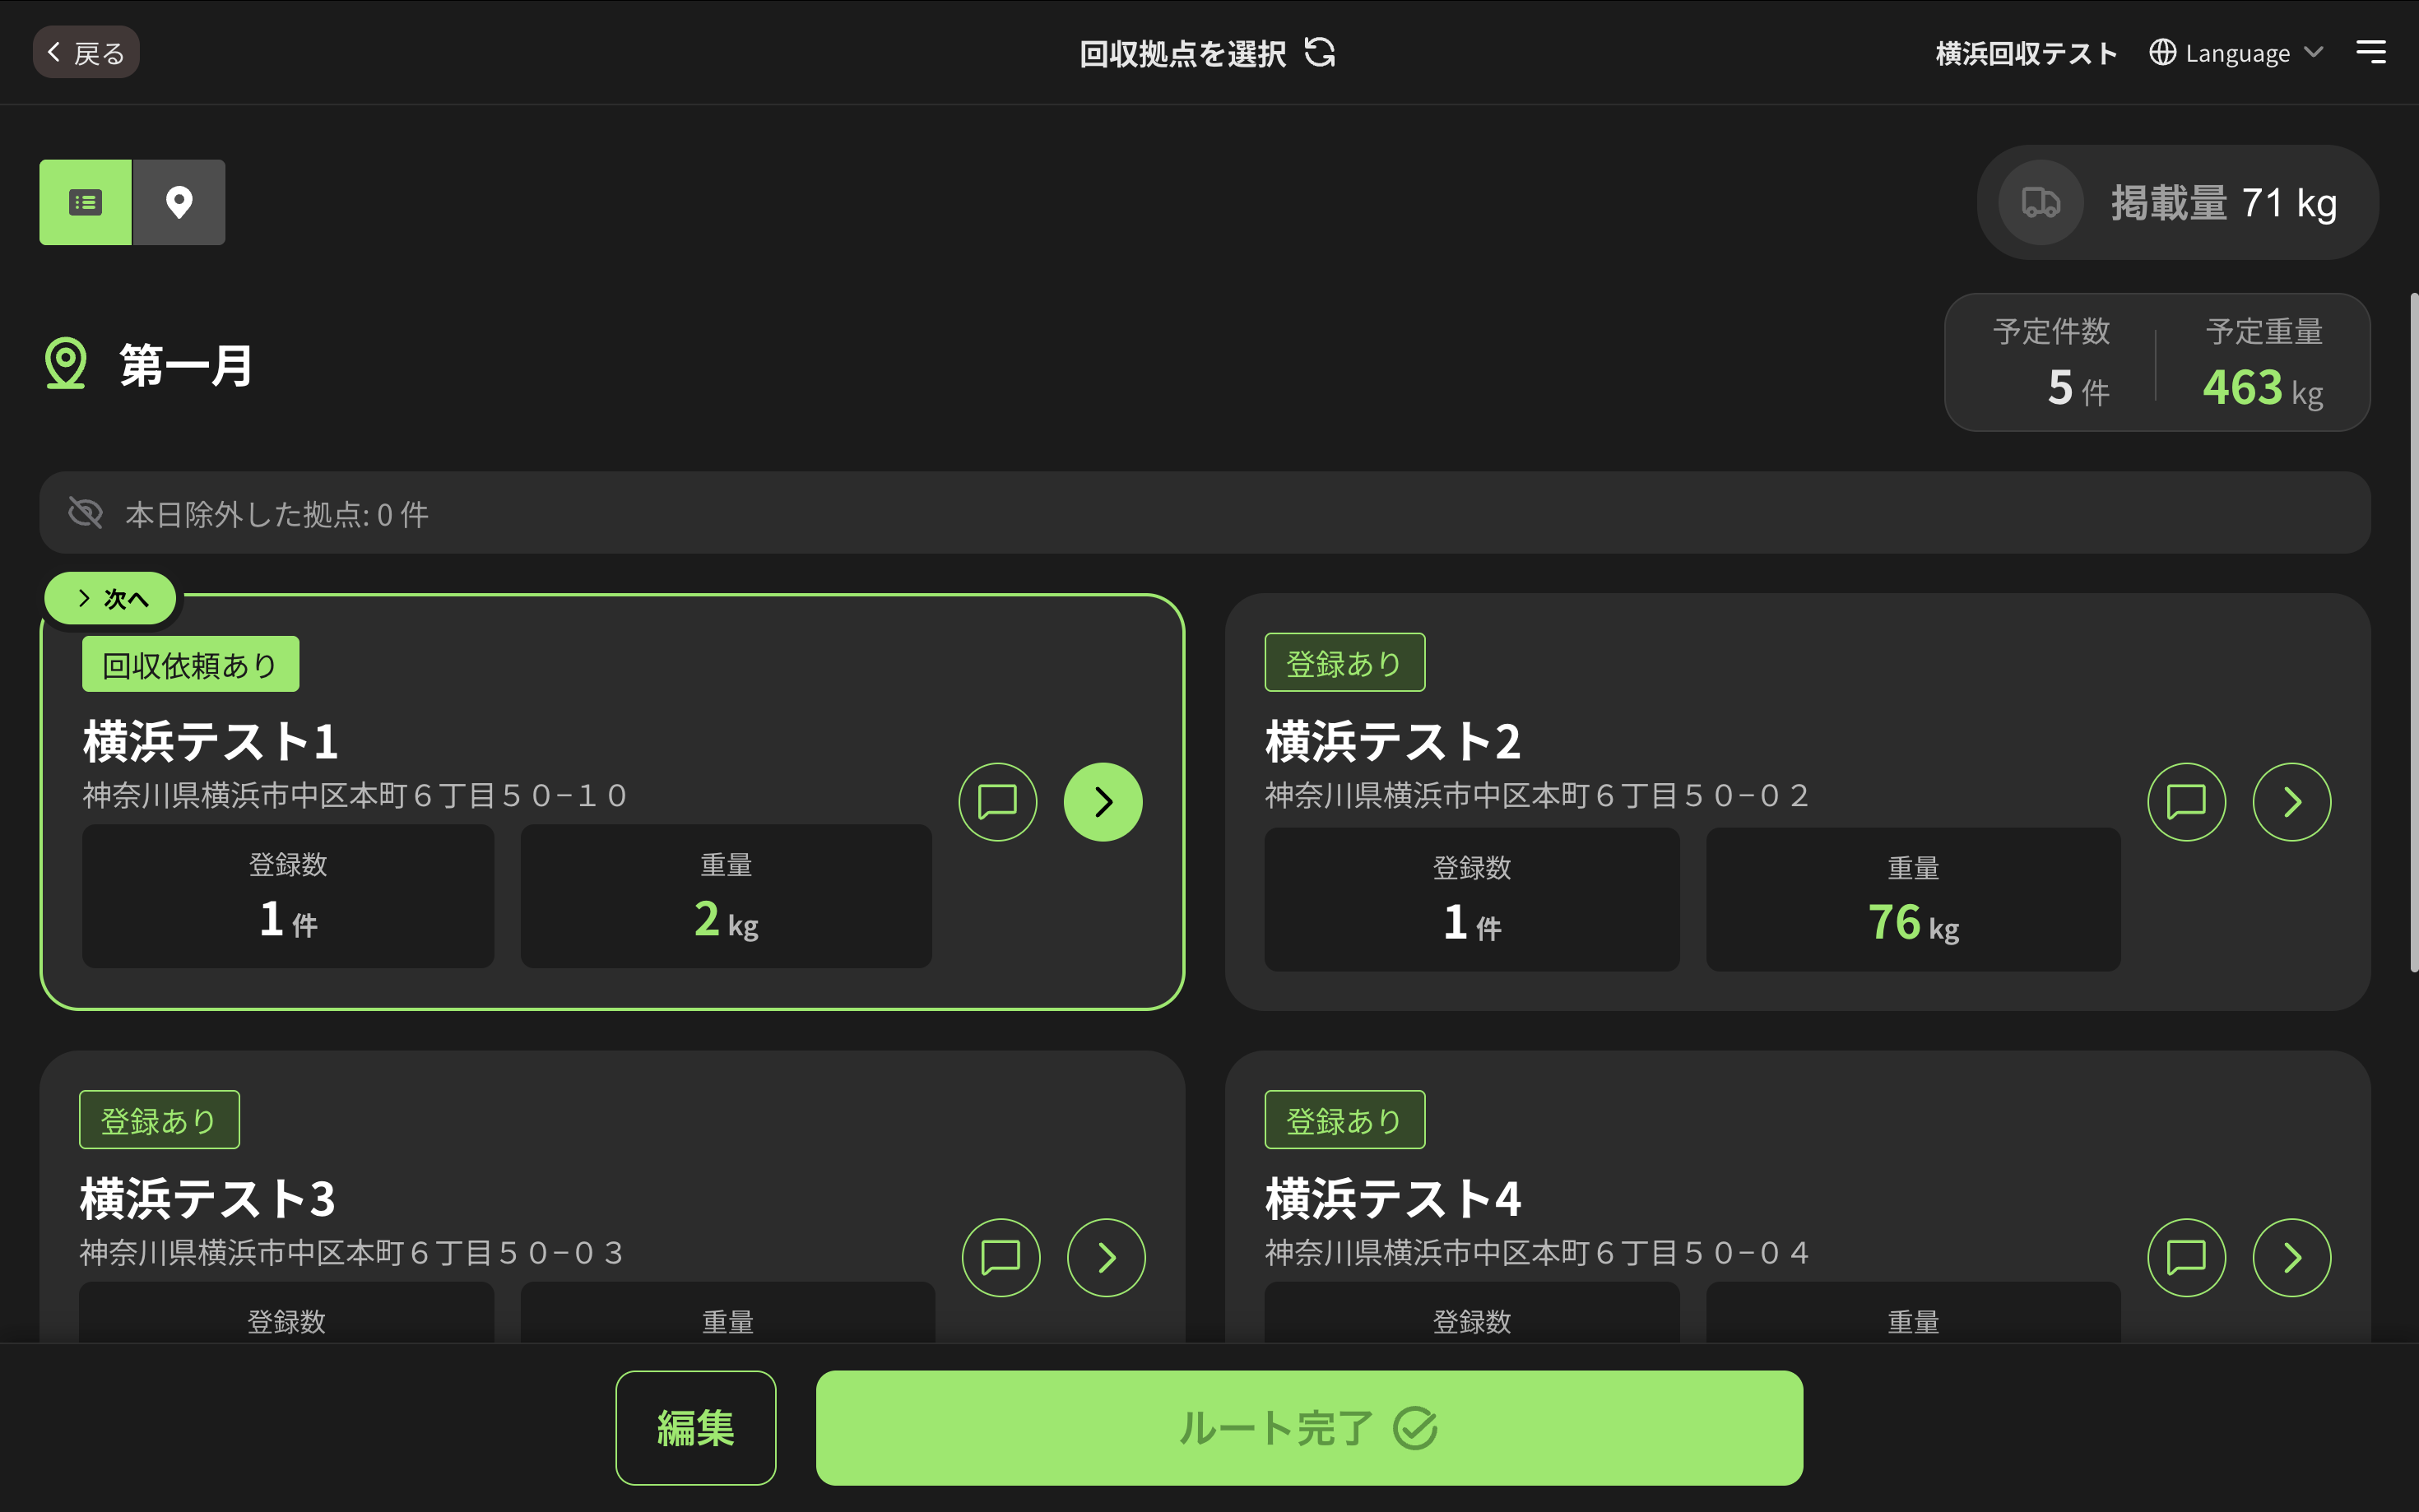
Task: Click the truck icon in the 掲載量 badge
Action: pyautogui.click(x=2041, y=203)
